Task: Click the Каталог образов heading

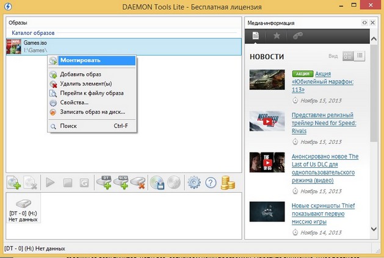Action: [33, 33]
